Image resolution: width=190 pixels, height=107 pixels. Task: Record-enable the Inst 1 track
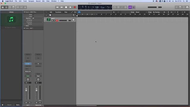tap(57, 21)
